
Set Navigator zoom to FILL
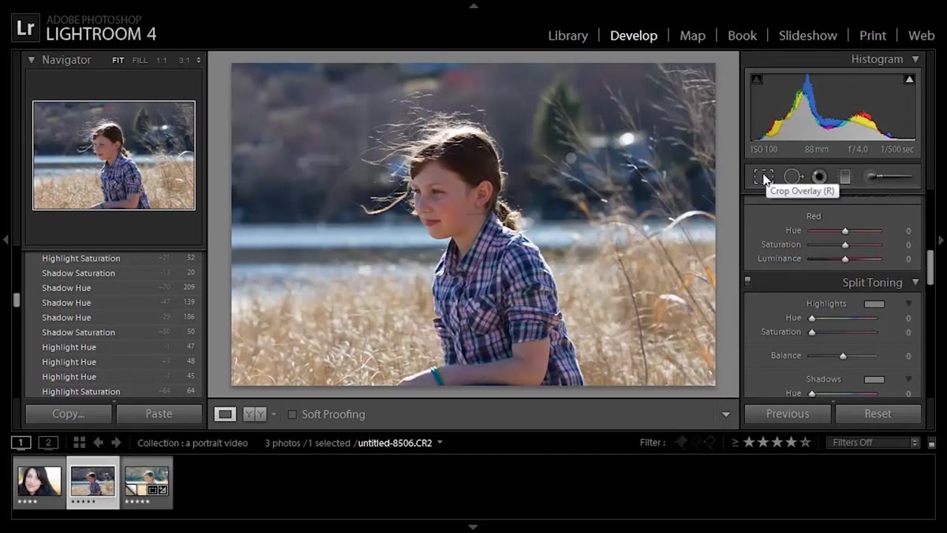[x=140, y=60]
